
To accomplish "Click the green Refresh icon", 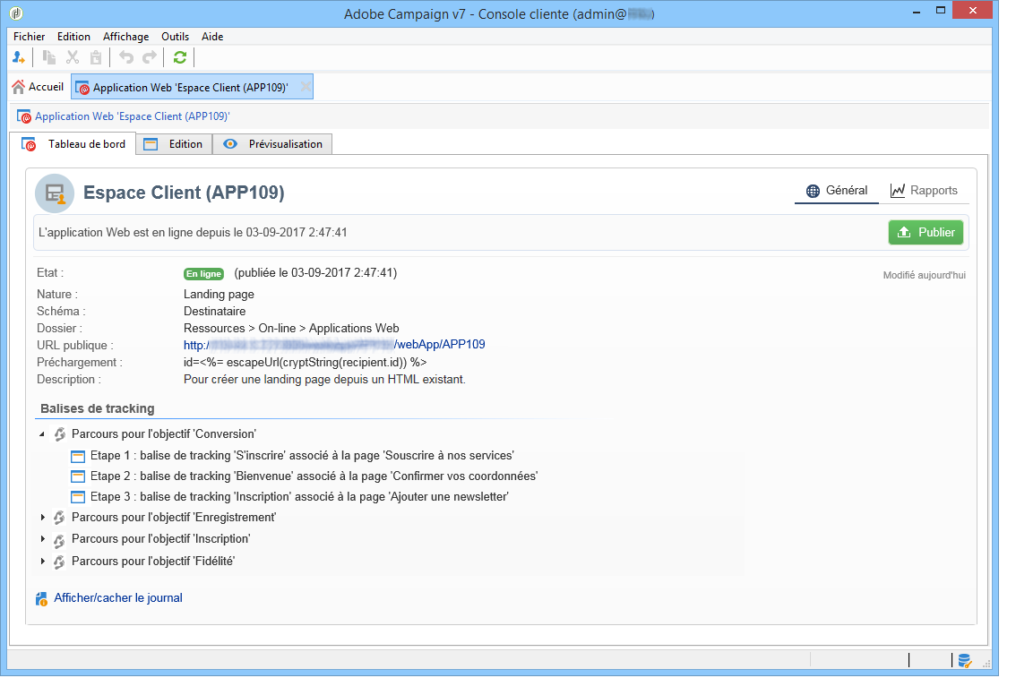I will [180, 57].
